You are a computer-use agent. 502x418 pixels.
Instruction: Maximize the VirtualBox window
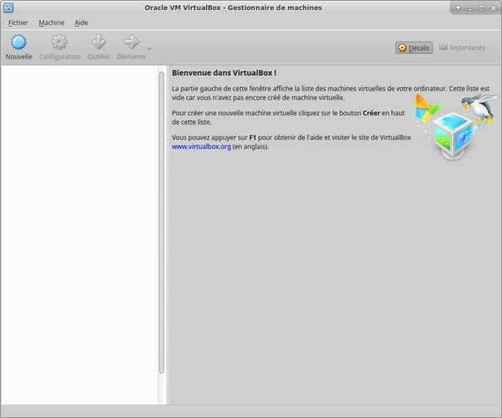coord(481,8)
